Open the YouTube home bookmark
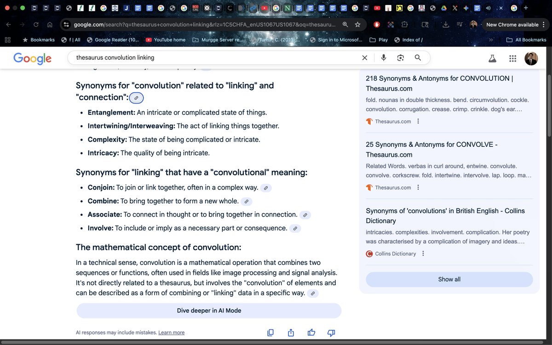The width and height of the screenshot is (552, 345). point(166,40)
